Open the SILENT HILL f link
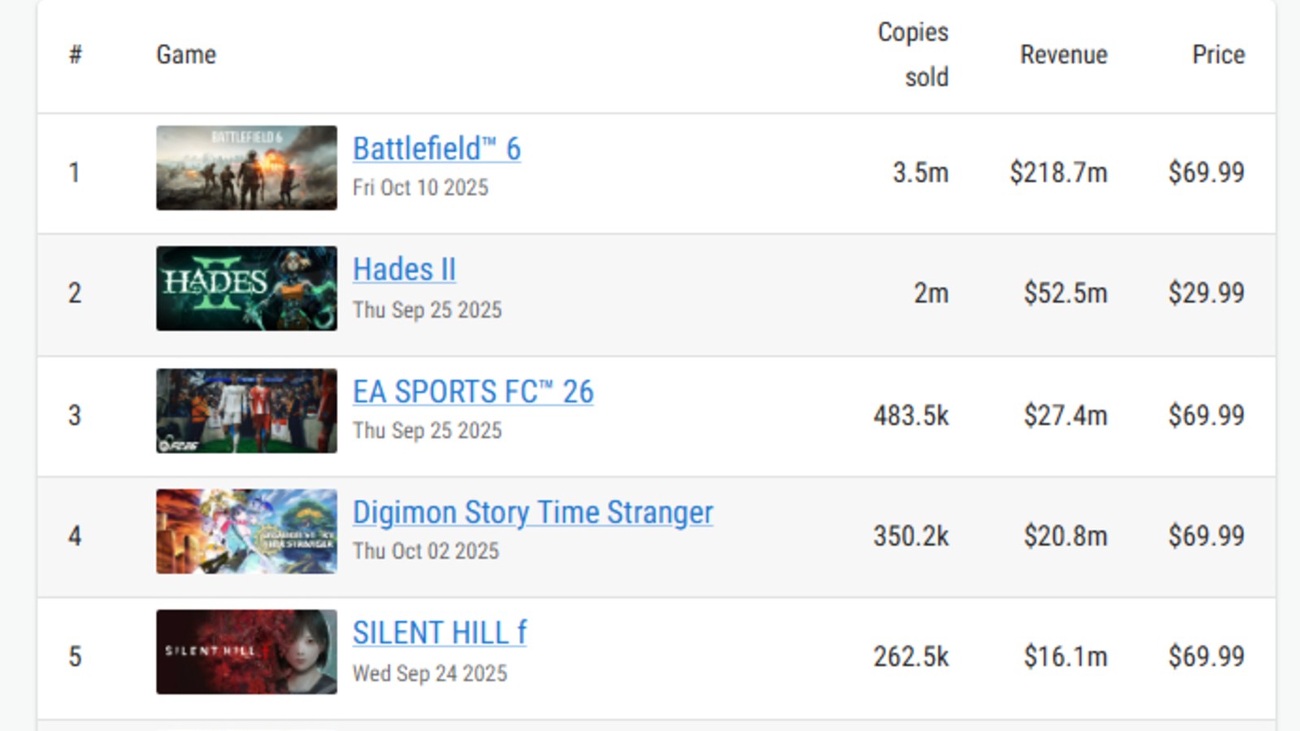 (440, 633)
